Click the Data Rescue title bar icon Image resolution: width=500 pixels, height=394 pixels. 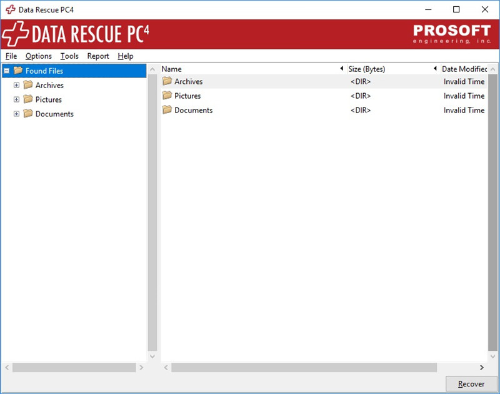(x=11, y=10)
